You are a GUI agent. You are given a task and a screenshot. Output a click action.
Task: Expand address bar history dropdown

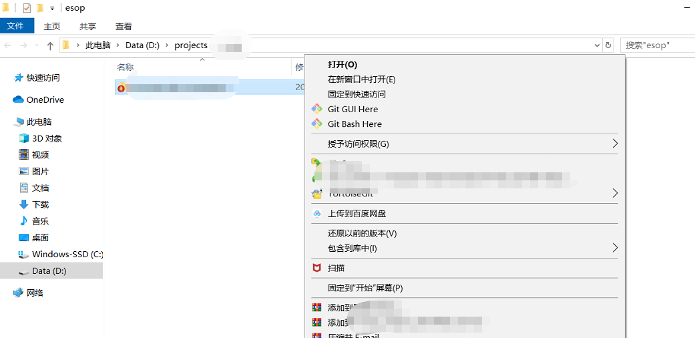click(597, 45)
